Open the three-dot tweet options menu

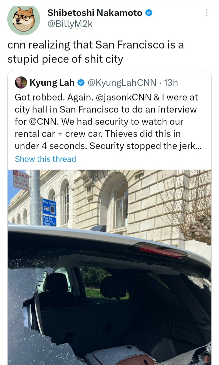(x=207, y=12)
